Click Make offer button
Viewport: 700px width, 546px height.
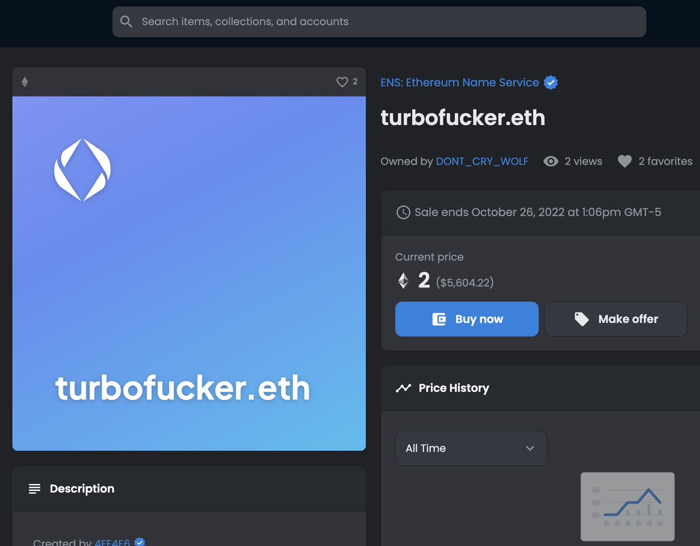click(x=616, y=319)
